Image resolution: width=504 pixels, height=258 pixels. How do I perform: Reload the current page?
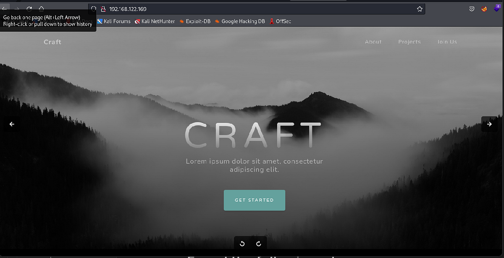(29, 8)
